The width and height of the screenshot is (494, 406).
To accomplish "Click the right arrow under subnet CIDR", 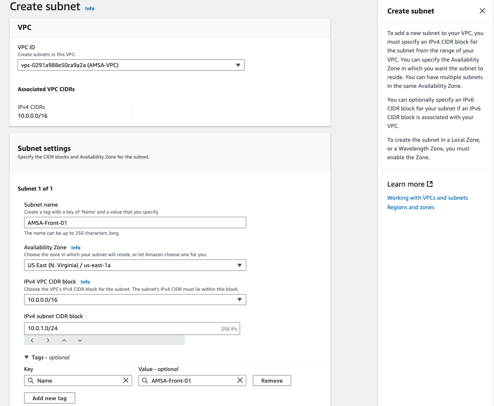I will point(48,340).
